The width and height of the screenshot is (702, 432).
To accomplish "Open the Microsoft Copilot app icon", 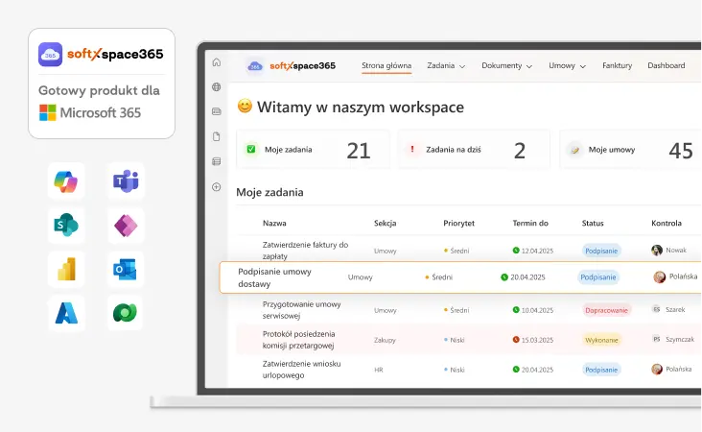I will click(x=66, y=180).
